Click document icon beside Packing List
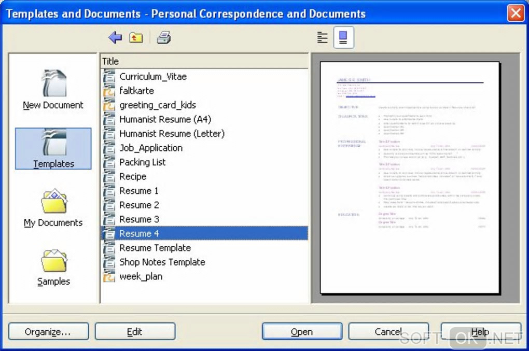 (109, 162)
